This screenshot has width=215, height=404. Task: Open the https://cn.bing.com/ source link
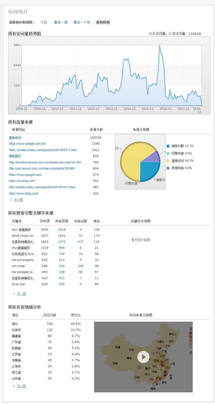click(x=22, y=181)
